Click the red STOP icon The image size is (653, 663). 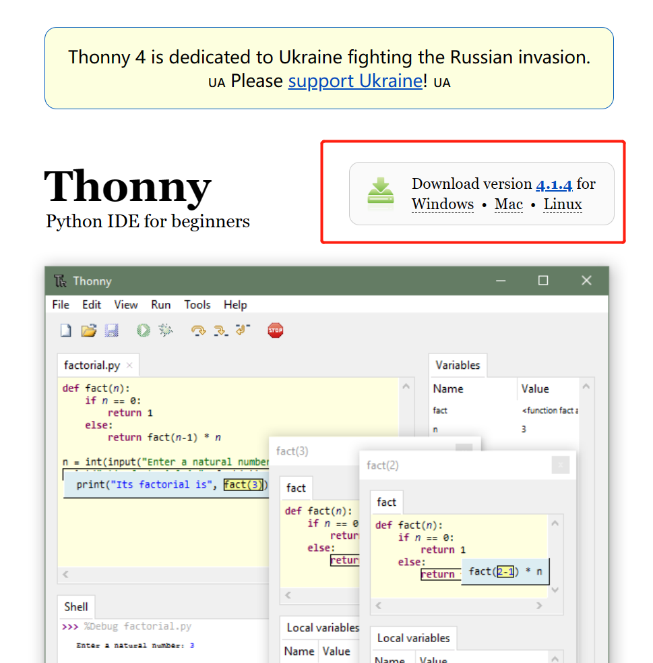[276, 330]
